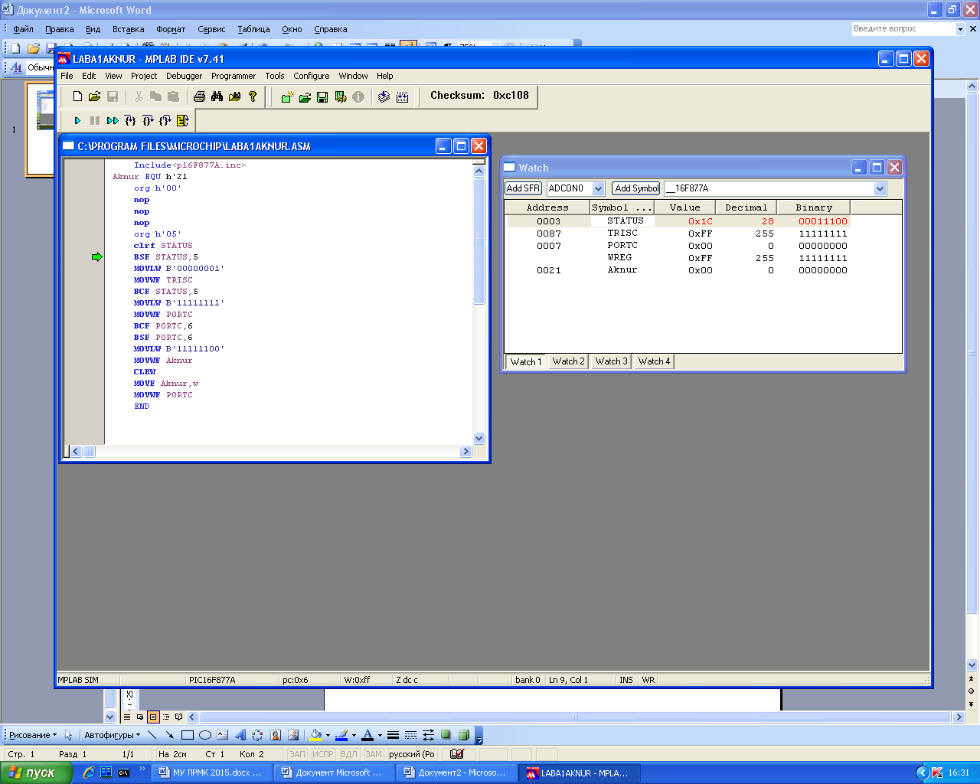Click the Reset debugger icon
The height and width of the screenshot is (784, 980).
(182, 120)
